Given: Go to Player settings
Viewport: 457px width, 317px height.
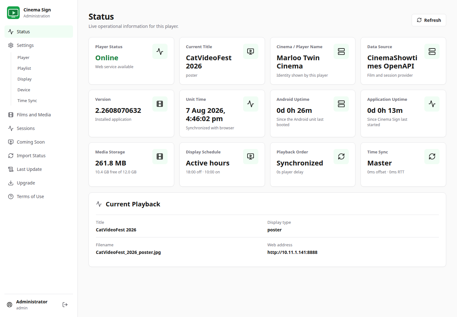Looking at the screenshot, I should coord(44,57).
